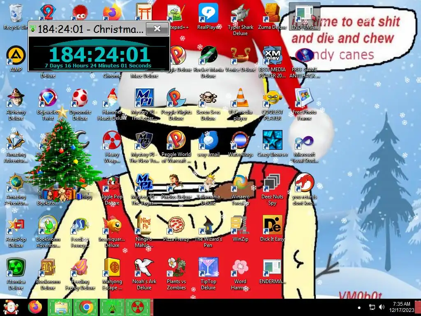Screen dimensions: 421x316
Task: Open Bookworm Deluxe shortcut
Action: tap(48, 274)
